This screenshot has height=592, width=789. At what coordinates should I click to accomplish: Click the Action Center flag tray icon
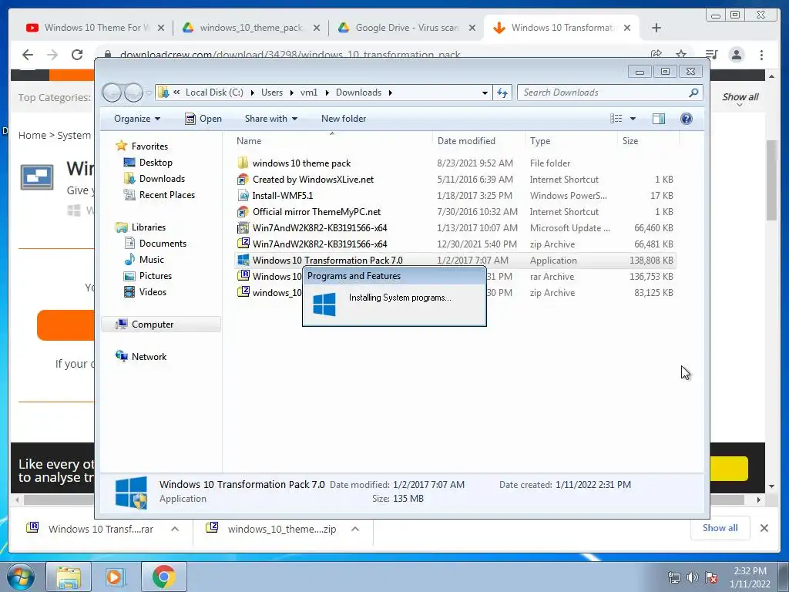point(711,577)
